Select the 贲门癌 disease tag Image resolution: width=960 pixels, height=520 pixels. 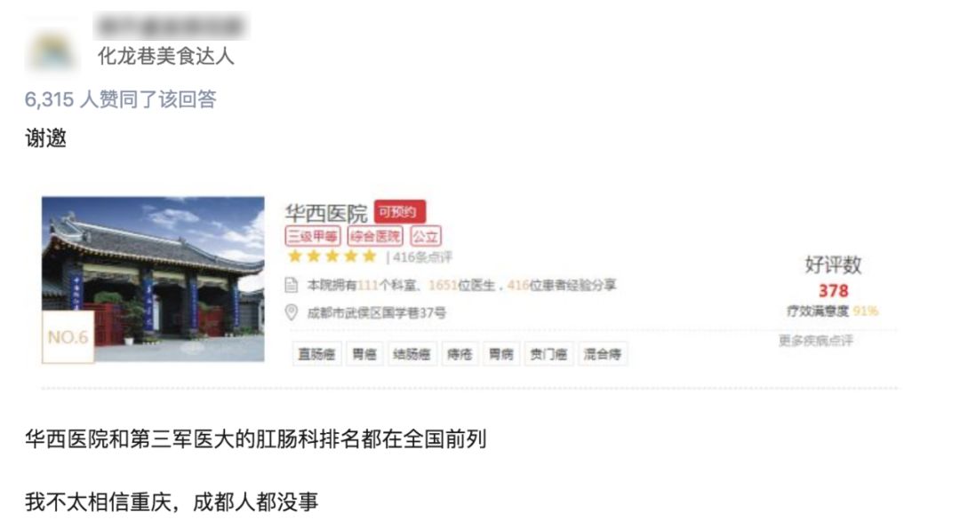(x=548, y=354)
